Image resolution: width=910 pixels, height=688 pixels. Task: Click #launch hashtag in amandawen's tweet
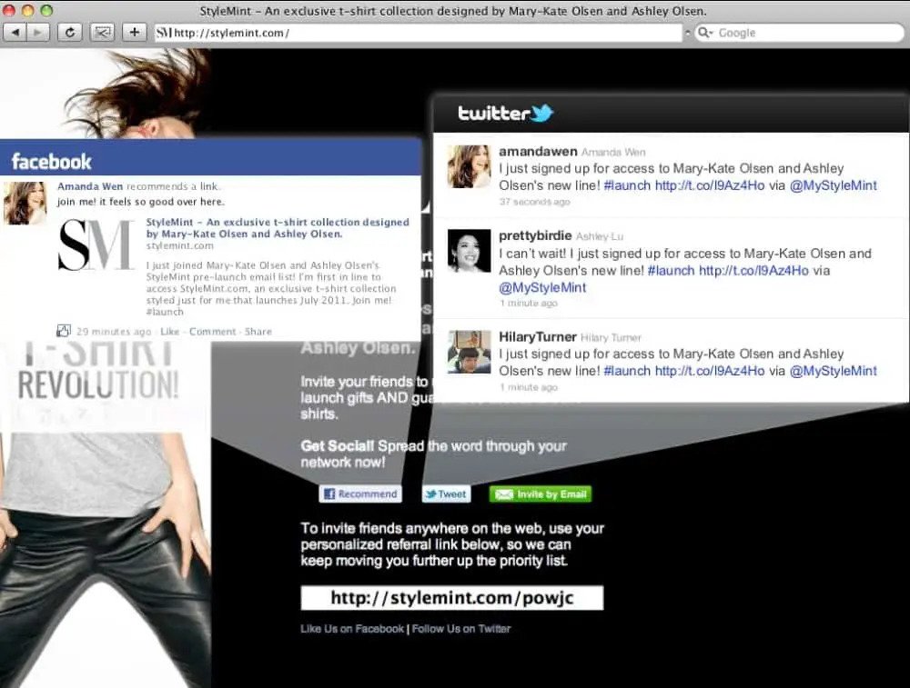[x=627, y=185]
